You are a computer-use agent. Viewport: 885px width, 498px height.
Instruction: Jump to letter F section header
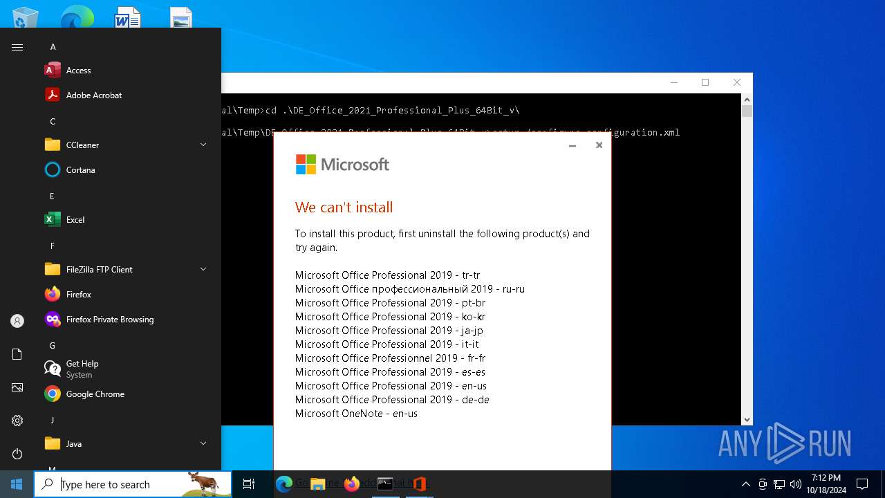(53, 246)
